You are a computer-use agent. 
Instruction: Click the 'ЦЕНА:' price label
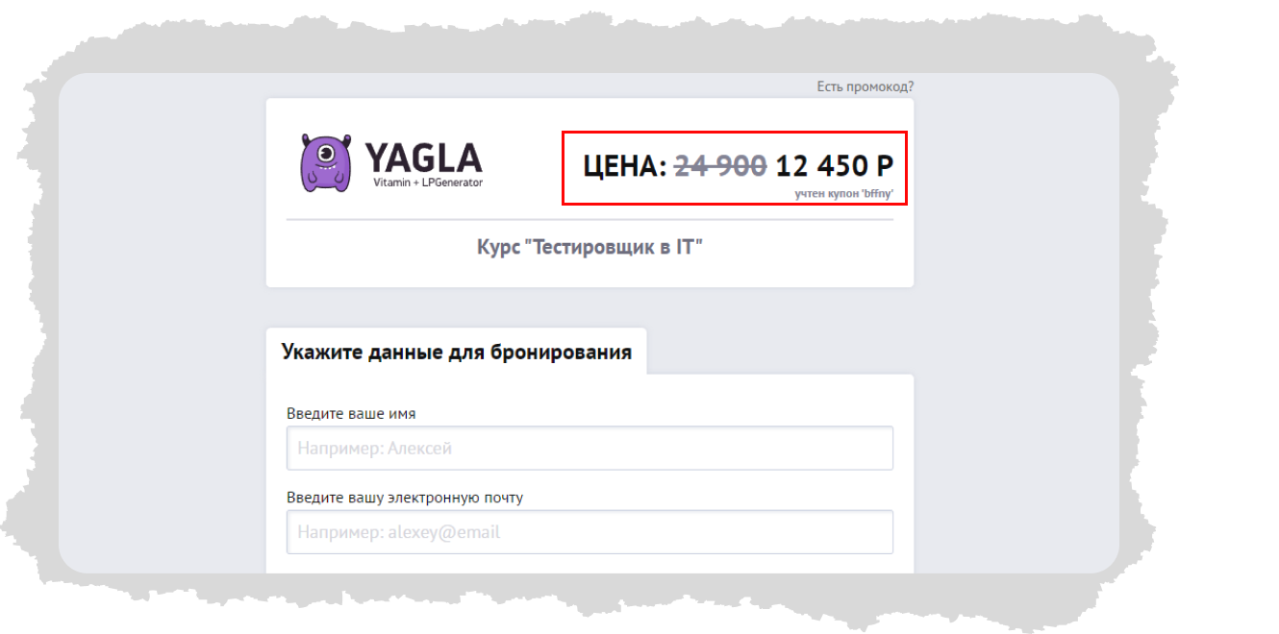tap(625, 166)
